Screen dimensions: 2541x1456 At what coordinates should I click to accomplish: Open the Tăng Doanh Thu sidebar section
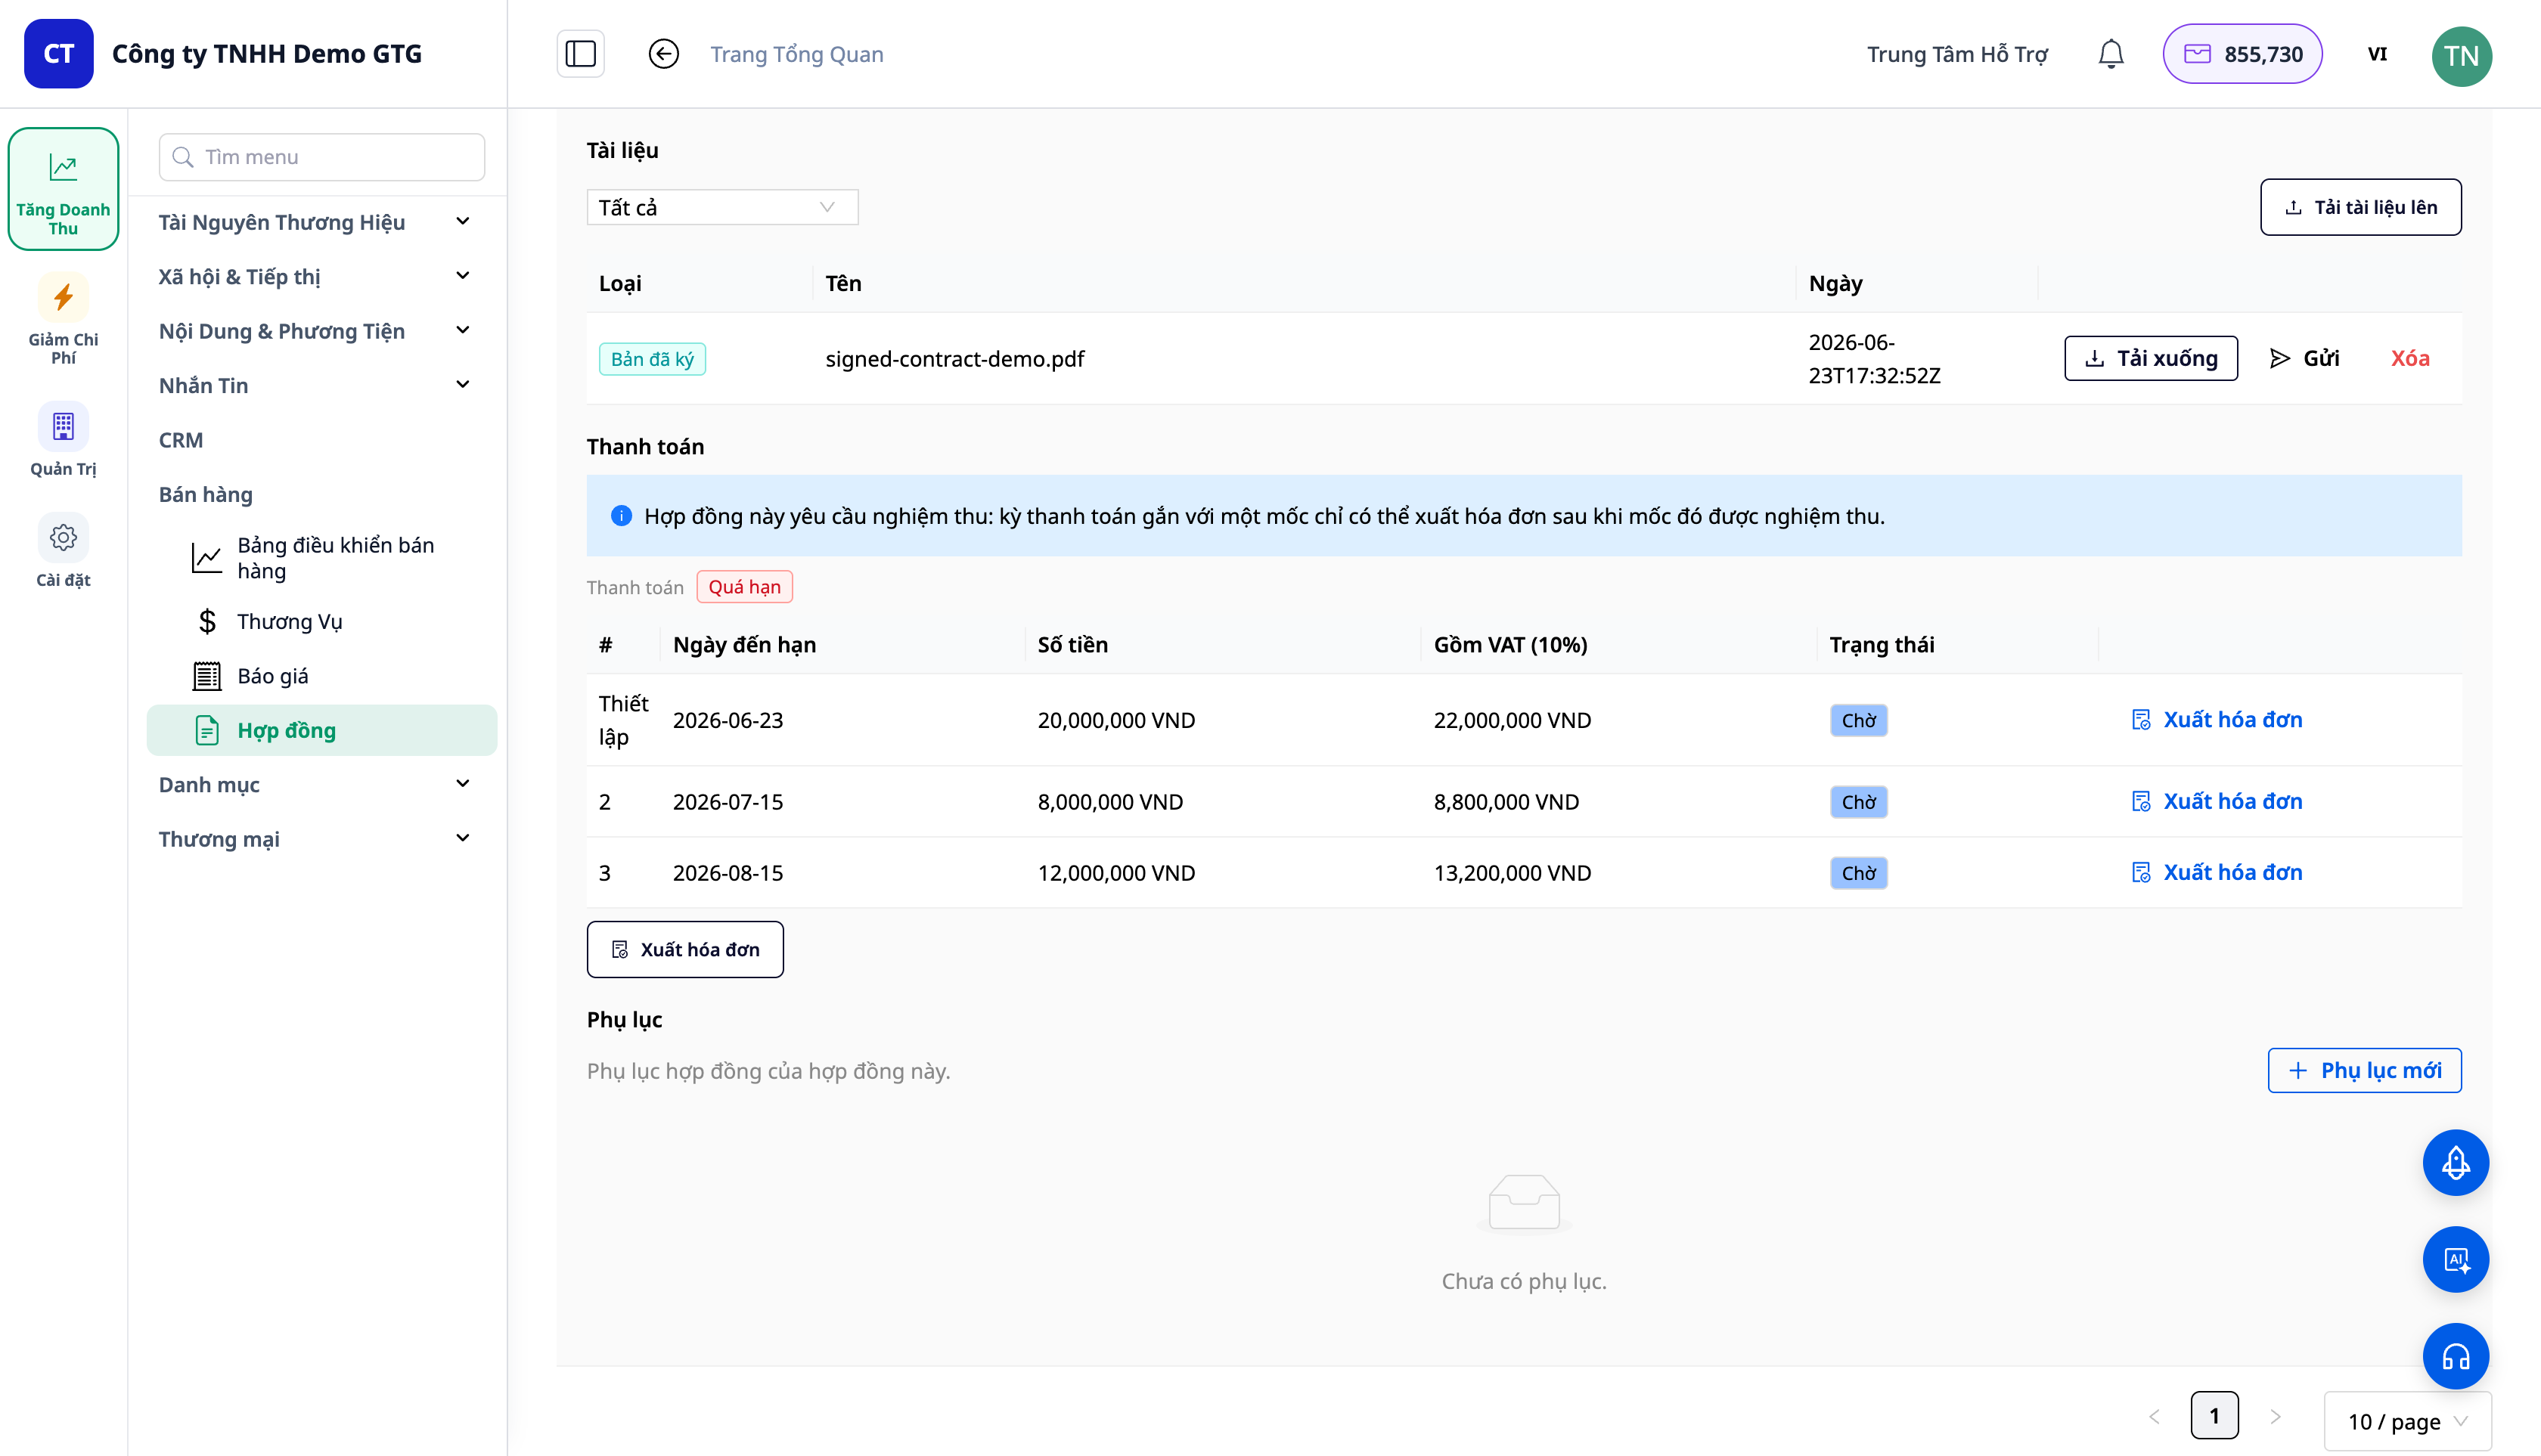click(x=63, y=189)
